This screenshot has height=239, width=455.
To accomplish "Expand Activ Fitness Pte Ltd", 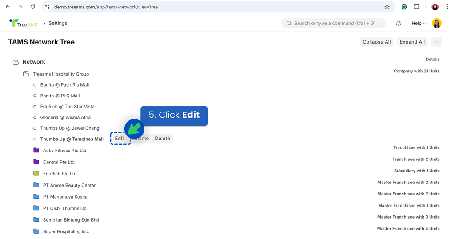I will click(65, 151).
